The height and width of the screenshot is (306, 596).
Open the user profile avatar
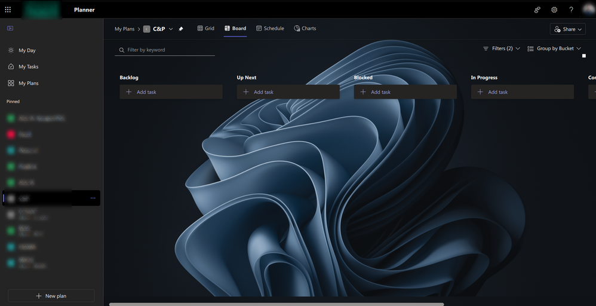click(588, 10)
